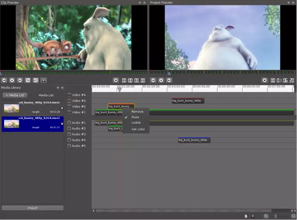Click the long clip on Video #1 track
The height and width of the screenshot is (220, 297).
pyautogui.click(x=195, y=112)
